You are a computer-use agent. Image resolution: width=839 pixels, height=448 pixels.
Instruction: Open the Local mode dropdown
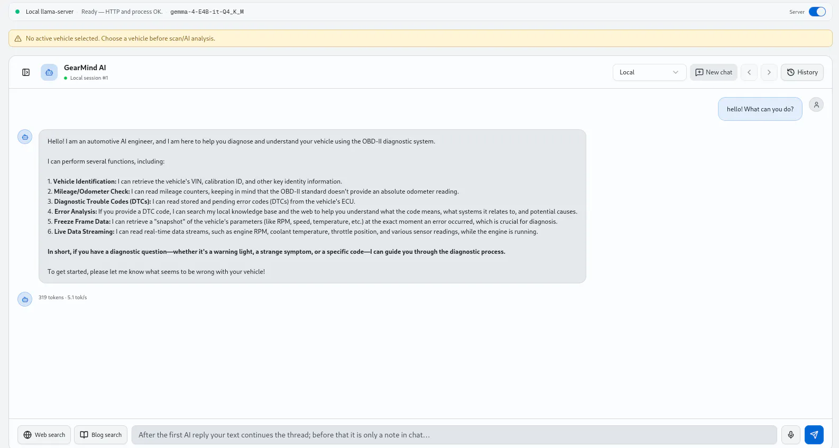click(x=649, y=72)
